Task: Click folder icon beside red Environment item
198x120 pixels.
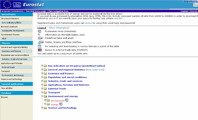Action: point(48,101)
